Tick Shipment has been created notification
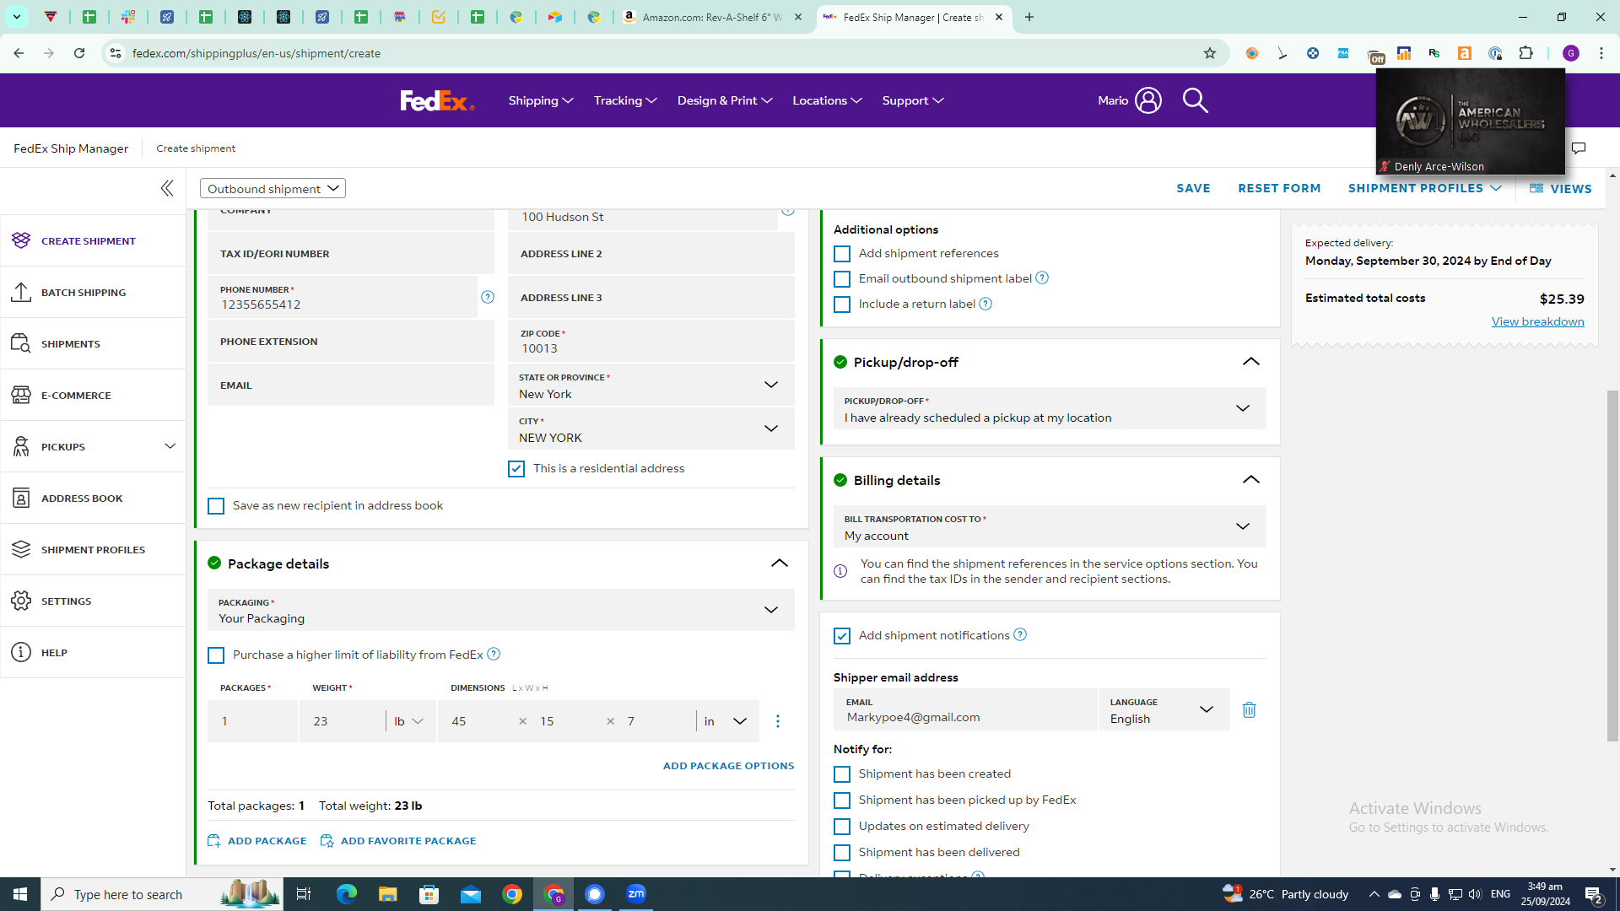 [842, 774]
